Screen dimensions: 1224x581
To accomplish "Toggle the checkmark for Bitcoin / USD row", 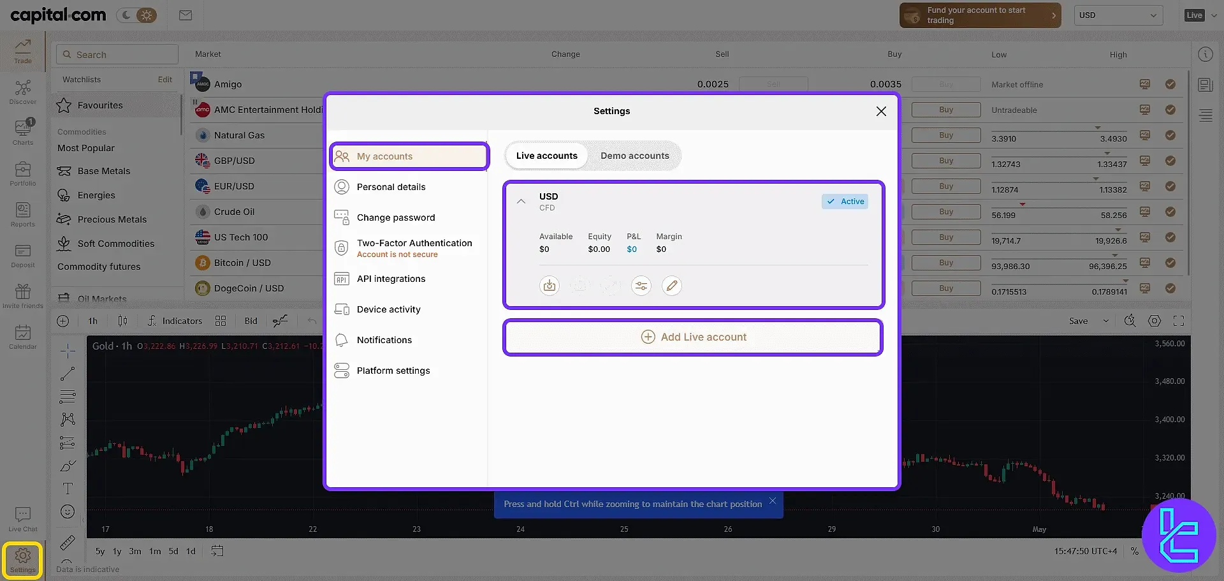I will 1170,263.
